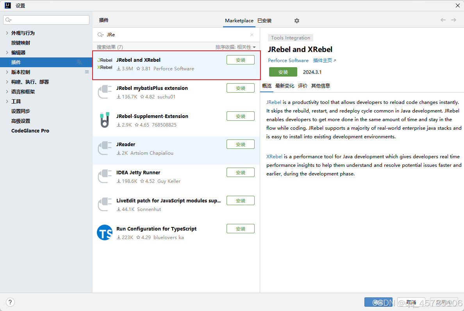Image resolution: width=464 pixels, height=311 pixels.
Task: Click the magnifier icon in settings search
Action: [x=8, y=19]
